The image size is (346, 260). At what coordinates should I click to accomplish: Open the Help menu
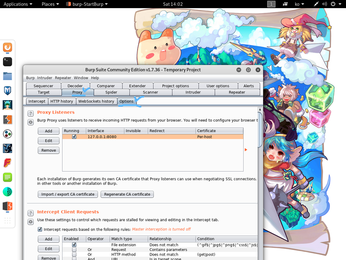pyautogui.click(x=95, y=78)
